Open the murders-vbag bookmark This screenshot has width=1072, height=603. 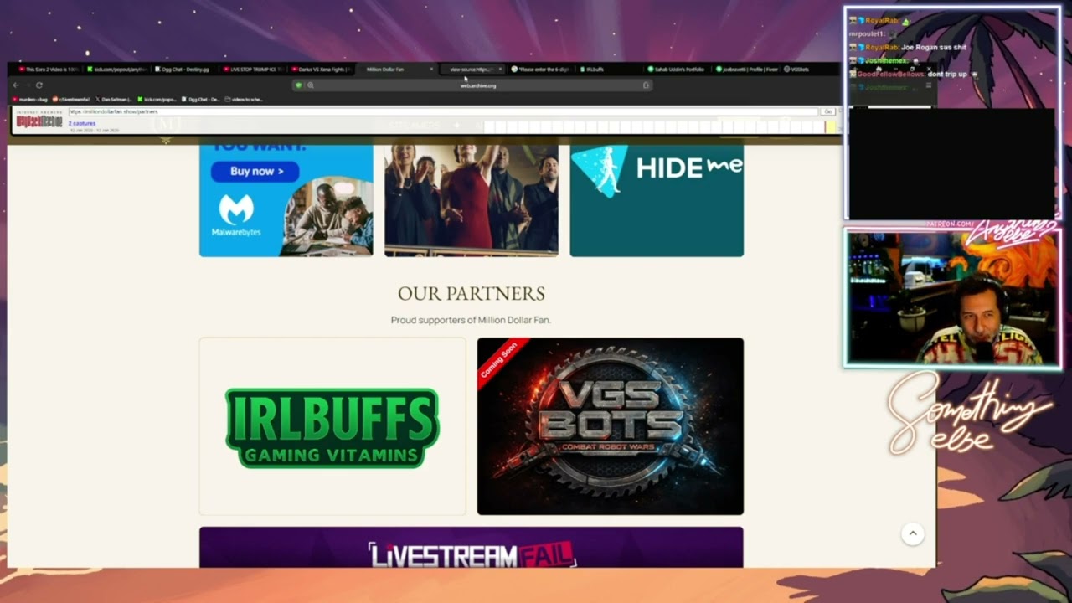(30, 100)
